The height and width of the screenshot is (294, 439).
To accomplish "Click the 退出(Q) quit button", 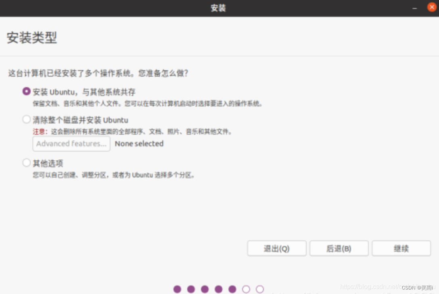I will point(277,248).
